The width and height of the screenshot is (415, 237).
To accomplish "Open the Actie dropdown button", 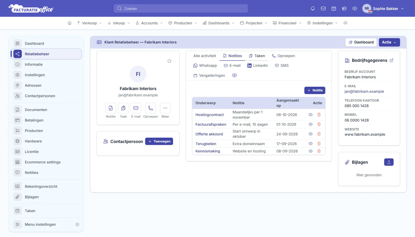I will click(389, 42).
